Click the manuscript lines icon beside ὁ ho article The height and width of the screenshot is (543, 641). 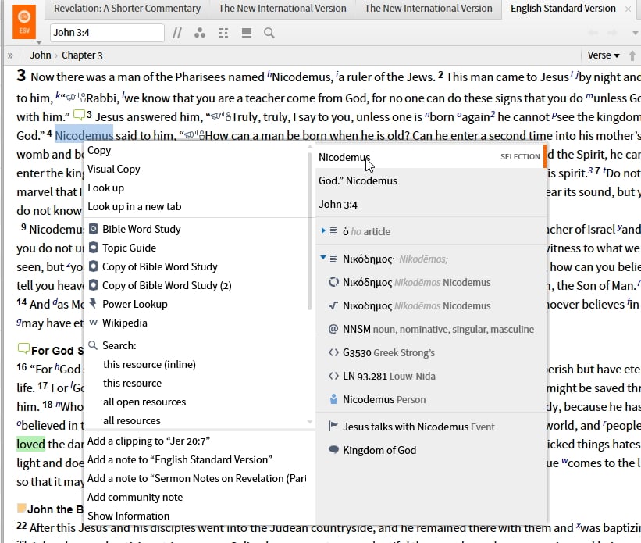click(x=333, y=231)
